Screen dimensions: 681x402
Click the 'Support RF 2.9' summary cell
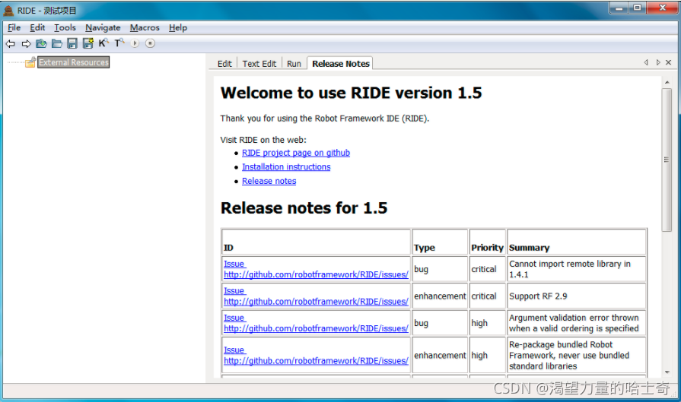(576, 296)
